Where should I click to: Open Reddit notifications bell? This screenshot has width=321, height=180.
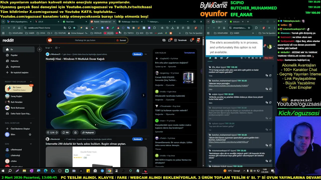(x=191, y=40)
